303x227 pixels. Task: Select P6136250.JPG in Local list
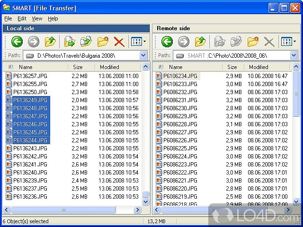click(x=30, y=92)
